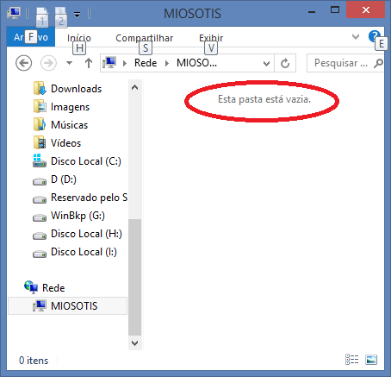This screenshot has height=377, width=391.
Task: Open Quick Access Toolbar customize dropdown
Action: click(x=77, y=14)
